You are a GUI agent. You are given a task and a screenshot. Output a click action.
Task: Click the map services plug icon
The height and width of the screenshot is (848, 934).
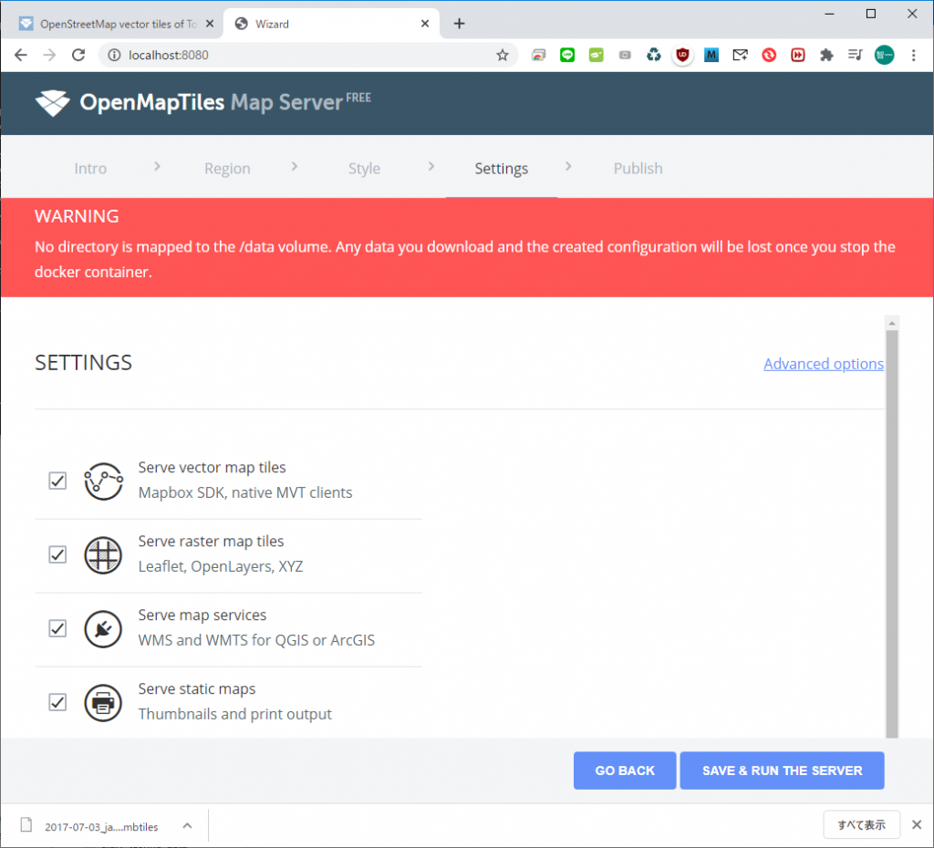[x=103, y=628]
